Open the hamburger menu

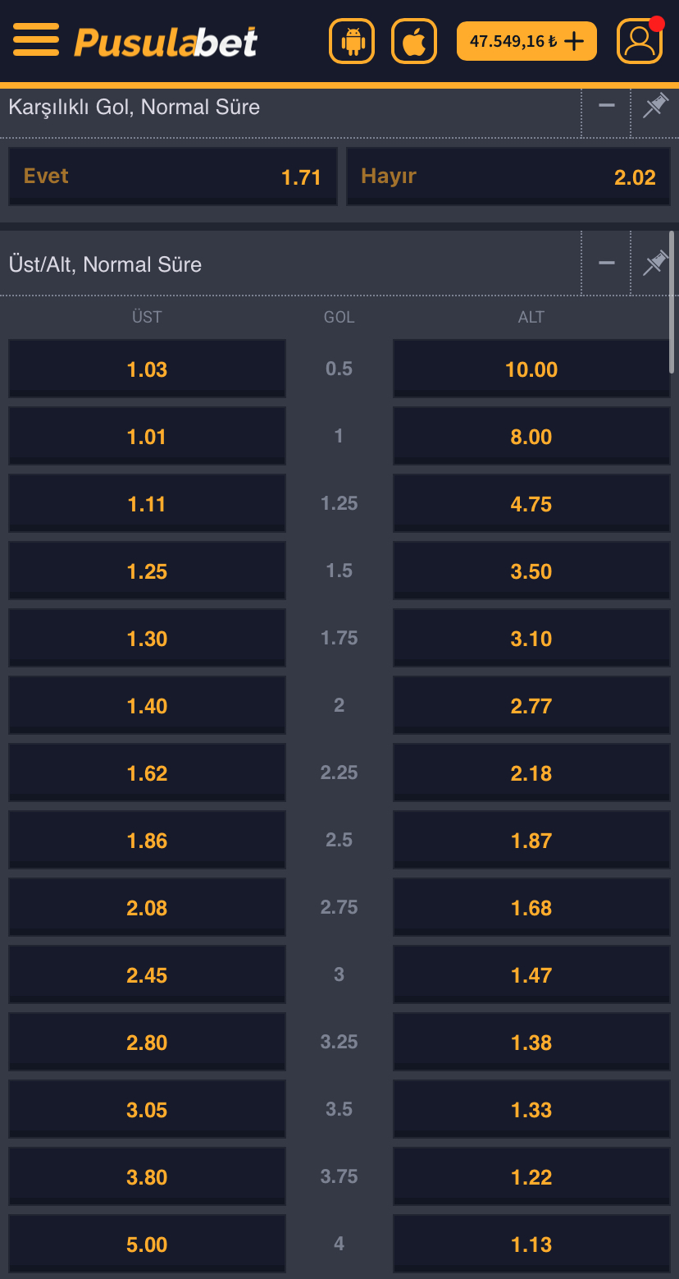tap(36, 40)
